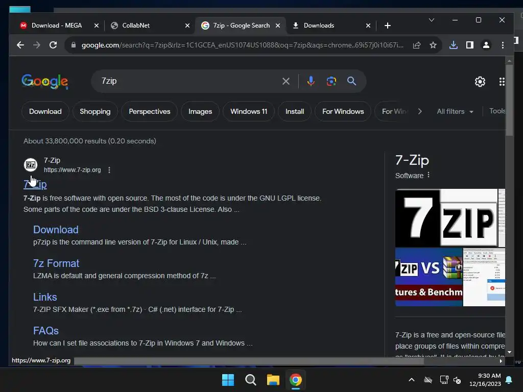Click the https://www.7-zip.org result URL
Image resolution: width=523 pixels, height=392 pixels.
point(72,170)
